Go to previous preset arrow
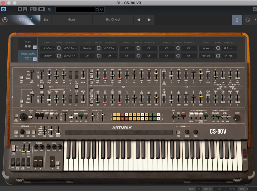257x191 pixels. point(139,20)
